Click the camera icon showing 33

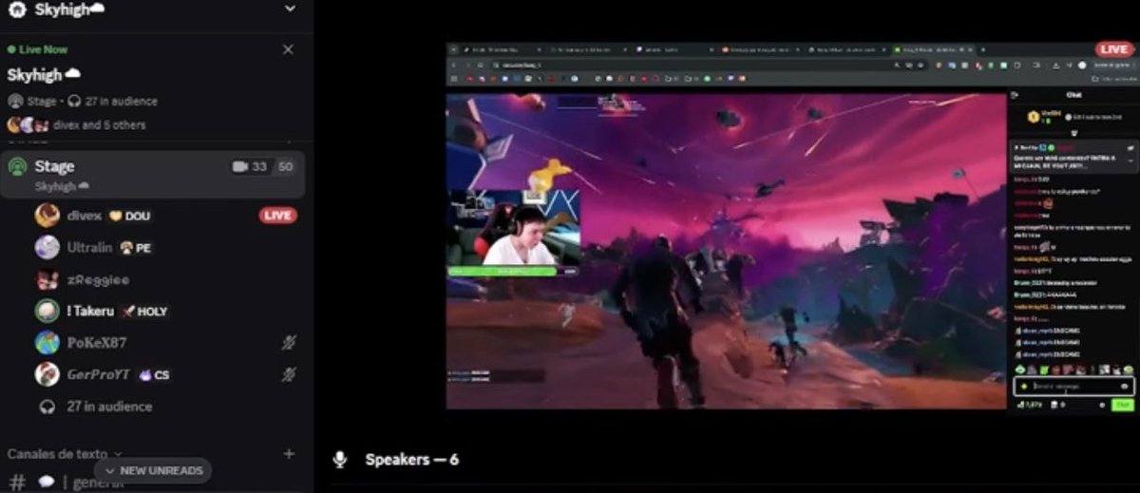pyautogui.click(x=239, y=166)
